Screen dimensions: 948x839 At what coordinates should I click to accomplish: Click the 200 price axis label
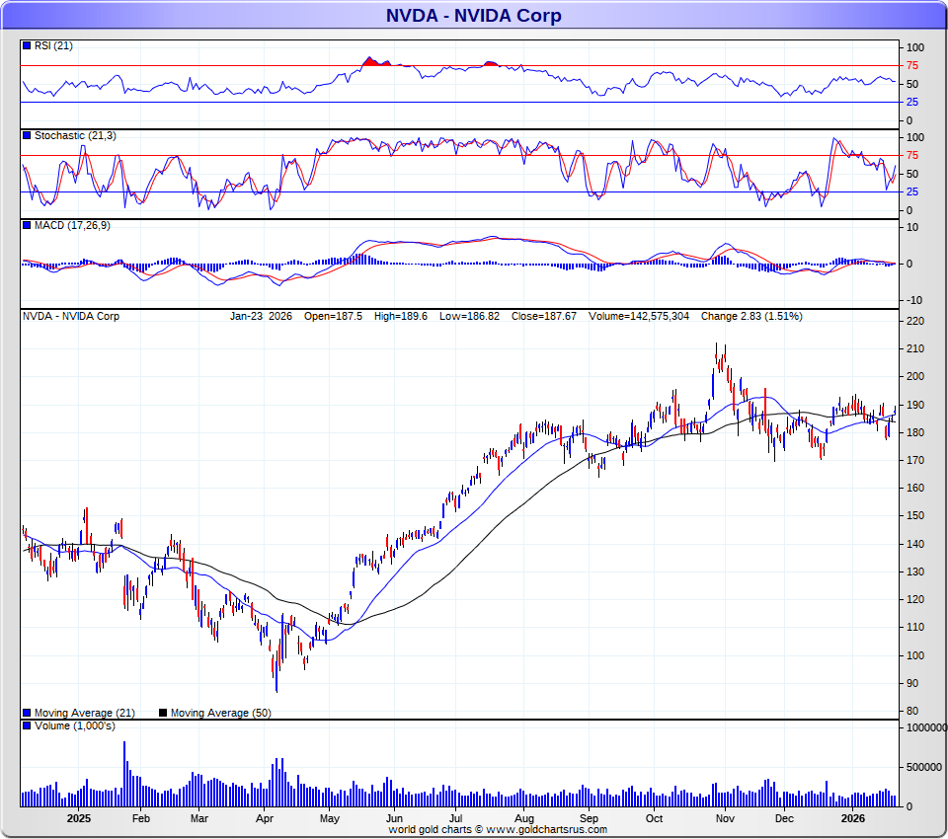[915, 377]
